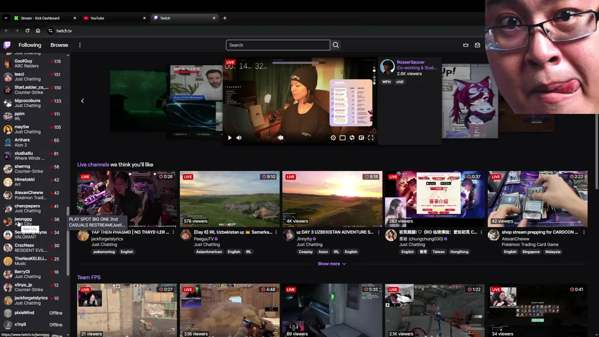Open the RosserSaucer channel link

click(410, 62)
